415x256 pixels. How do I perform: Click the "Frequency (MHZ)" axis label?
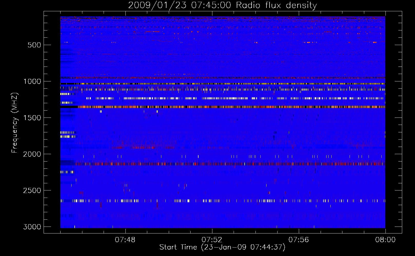(x=15, y=123)
